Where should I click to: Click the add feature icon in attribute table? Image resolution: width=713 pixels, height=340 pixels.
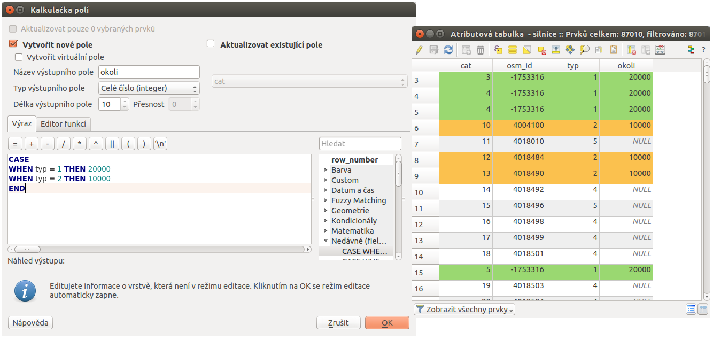466,50
